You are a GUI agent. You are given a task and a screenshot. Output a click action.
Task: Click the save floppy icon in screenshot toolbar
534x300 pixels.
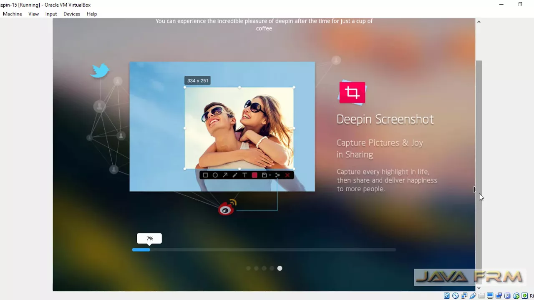coord(264,175)
